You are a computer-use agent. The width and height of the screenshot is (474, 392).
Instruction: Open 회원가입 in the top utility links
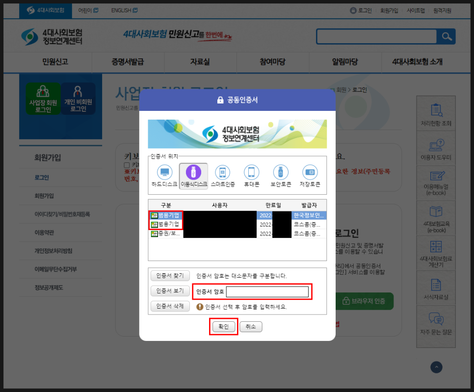click(389, 11)
